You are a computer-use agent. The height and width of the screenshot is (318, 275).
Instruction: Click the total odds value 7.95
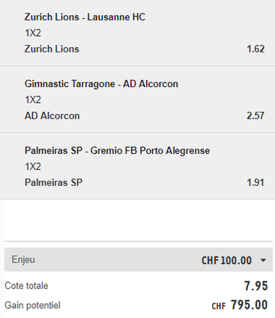pos(256,286)
